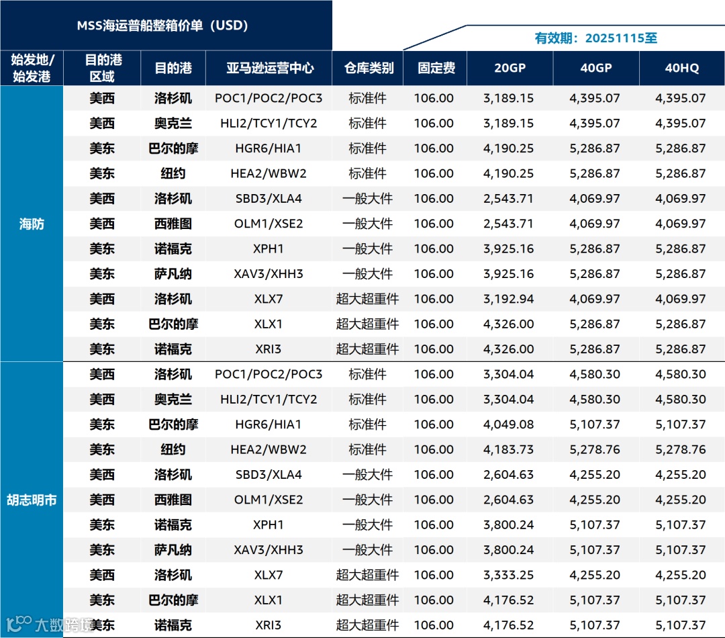
Task: Select the "始发地/始发港" column header
Action: click(x=32, y=68)
